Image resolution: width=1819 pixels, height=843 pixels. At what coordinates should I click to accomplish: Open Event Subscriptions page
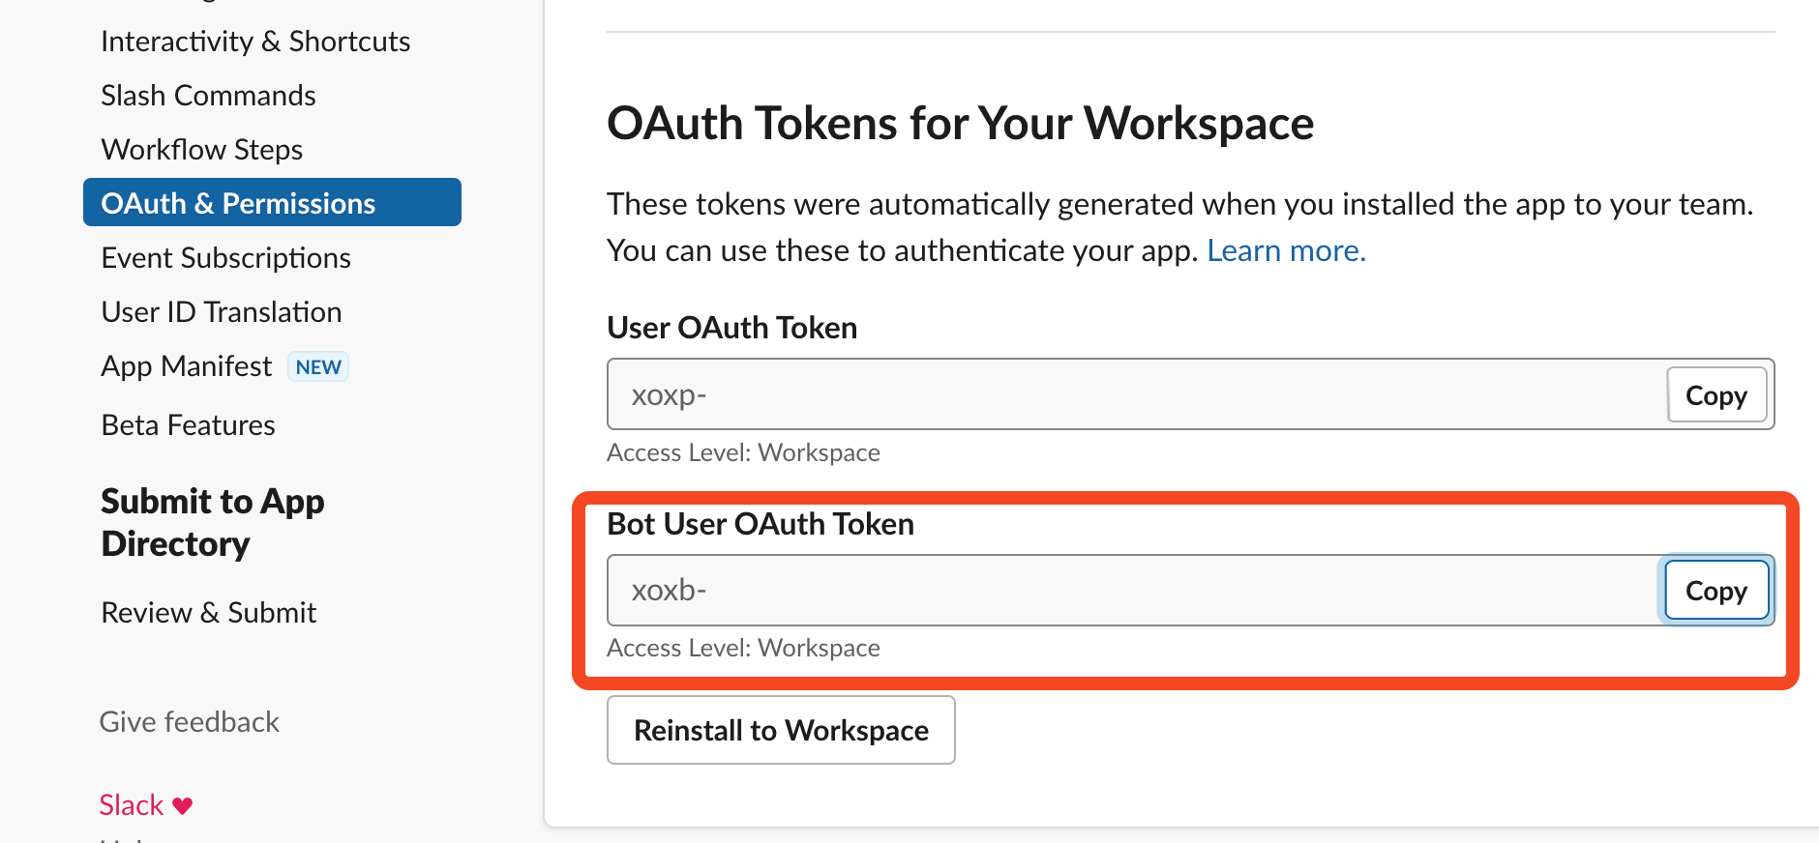(x=225, y=258)
